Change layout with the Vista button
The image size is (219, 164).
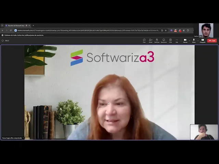170,41
